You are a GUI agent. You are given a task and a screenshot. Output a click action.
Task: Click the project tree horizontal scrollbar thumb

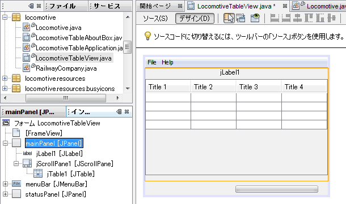coord(66,98)
